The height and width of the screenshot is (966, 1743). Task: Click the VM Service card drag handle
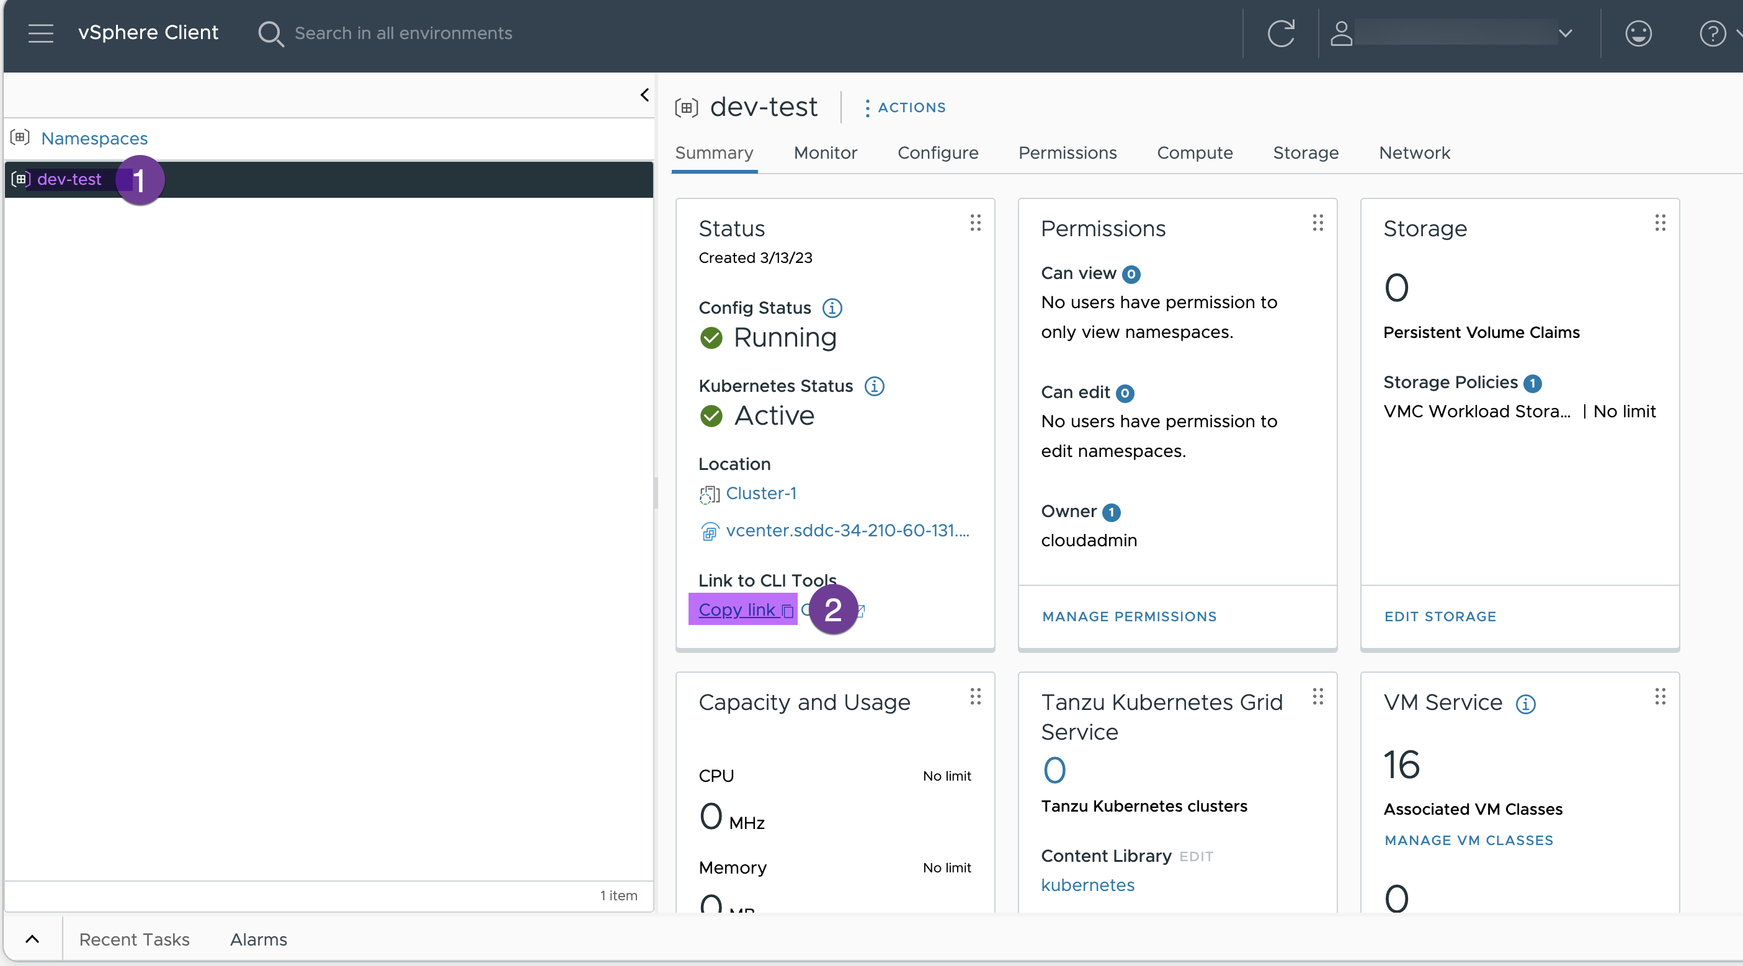(1660, 696)
